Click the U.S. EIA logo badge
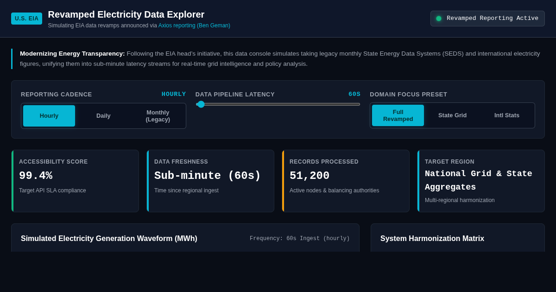556x292 pixels. (x=26, y=19)
